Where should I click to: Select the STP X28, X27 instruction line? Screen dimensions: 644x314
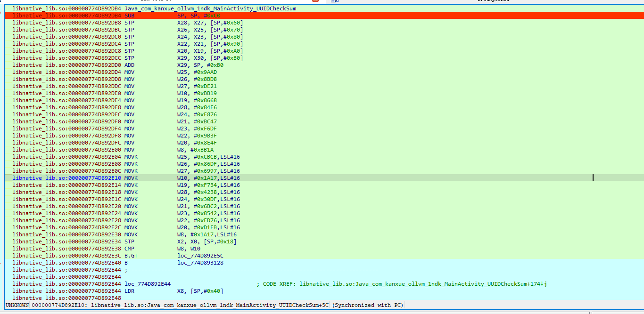128,23
